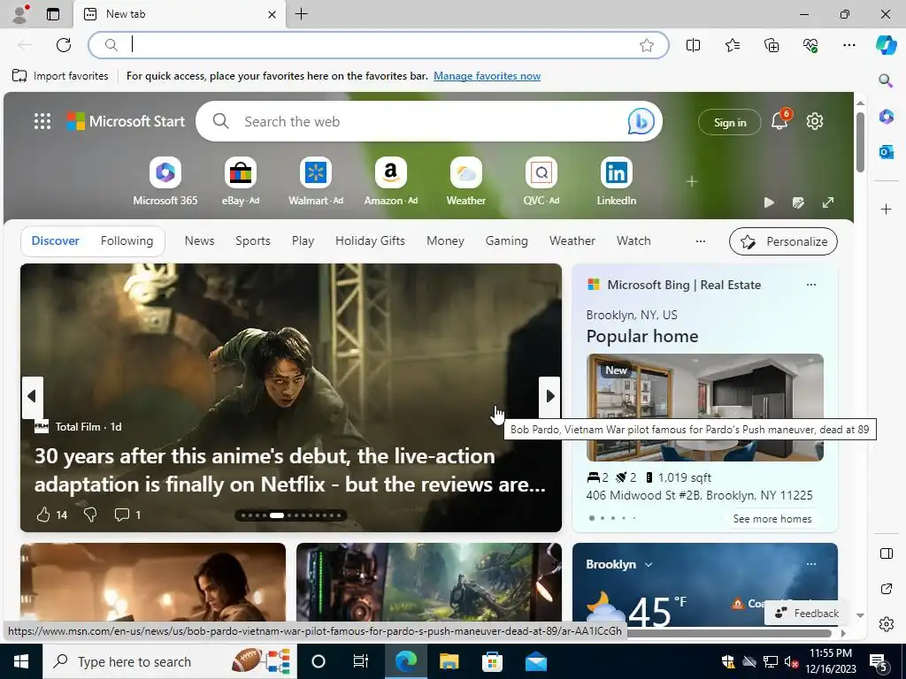This screenshot has height=679, width=906.
Task: Open the Sports feed tab
Action: pos(252,240)
